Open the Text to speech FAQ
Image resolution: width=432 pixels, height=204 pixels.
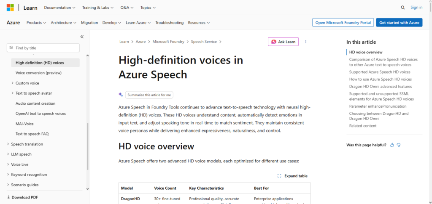click(x=32, y=134)
